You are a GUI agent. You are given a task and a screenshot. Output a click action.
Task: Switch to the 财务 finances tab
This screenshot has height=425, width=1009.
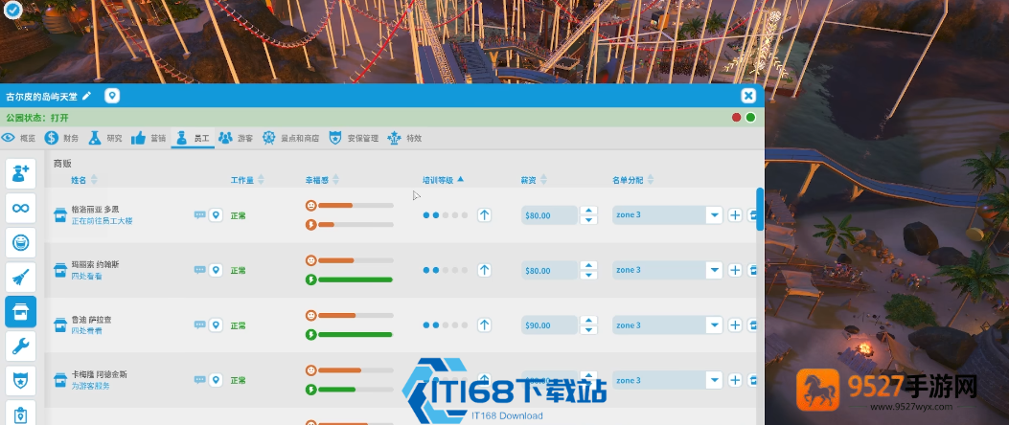[61, 138]
